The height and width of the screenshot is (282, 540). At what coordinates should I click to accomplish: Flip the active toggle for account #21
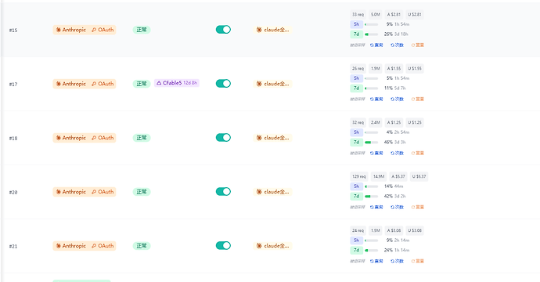[x=223, y=245]
